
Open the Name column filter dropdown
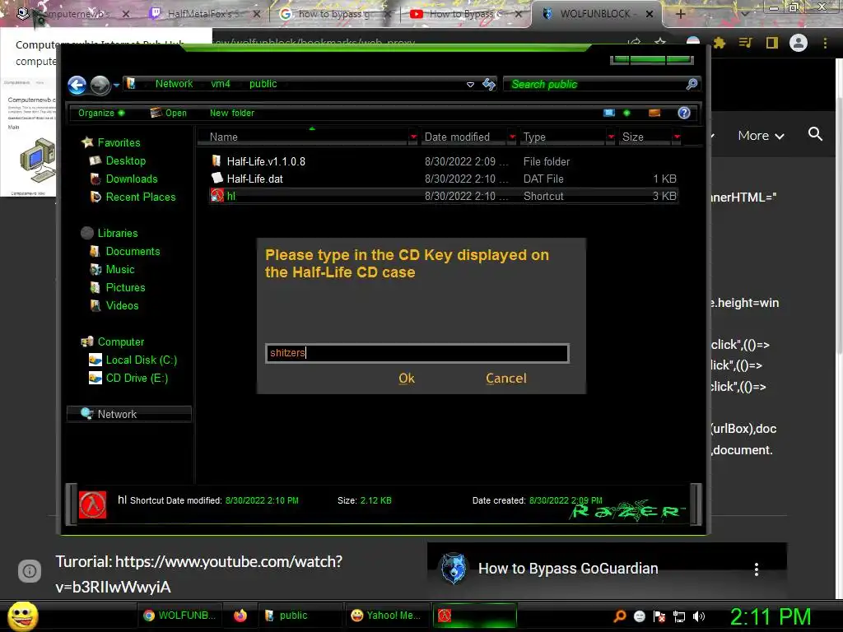[x=413, y=137]
